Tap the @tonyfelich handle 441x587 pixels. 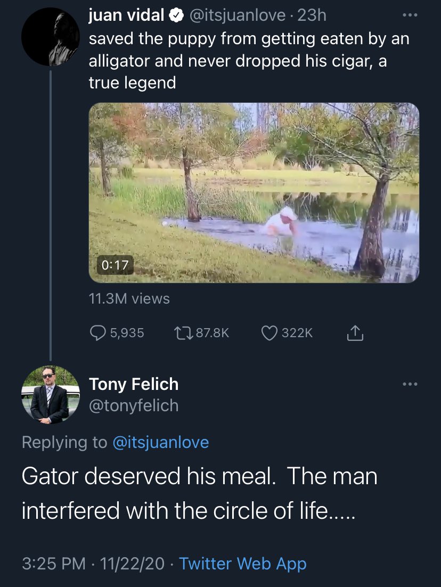[x=134, y=405]
